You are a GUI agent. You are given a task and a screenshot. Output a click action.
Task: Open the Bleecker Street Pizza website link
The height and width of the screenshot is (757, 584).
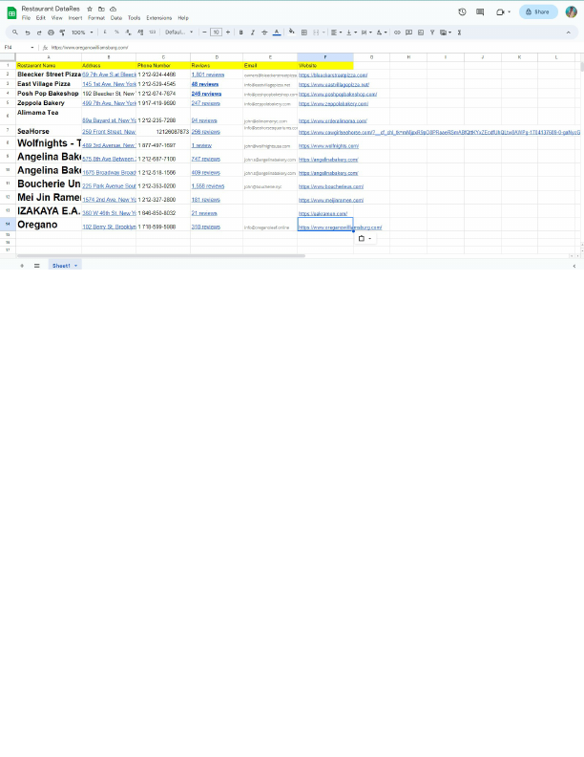pyautogui.click(x=333, y=75)
